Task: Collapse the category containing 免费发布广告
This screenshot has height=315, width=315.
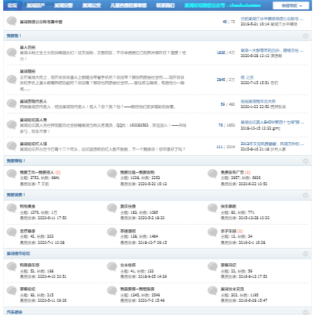Action: (306, 161)
